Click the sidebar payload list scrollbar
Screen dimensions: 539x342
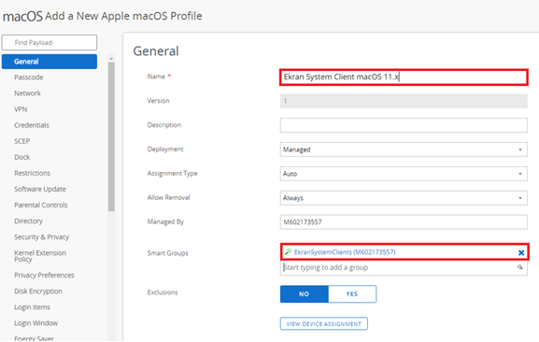point(111,136)
